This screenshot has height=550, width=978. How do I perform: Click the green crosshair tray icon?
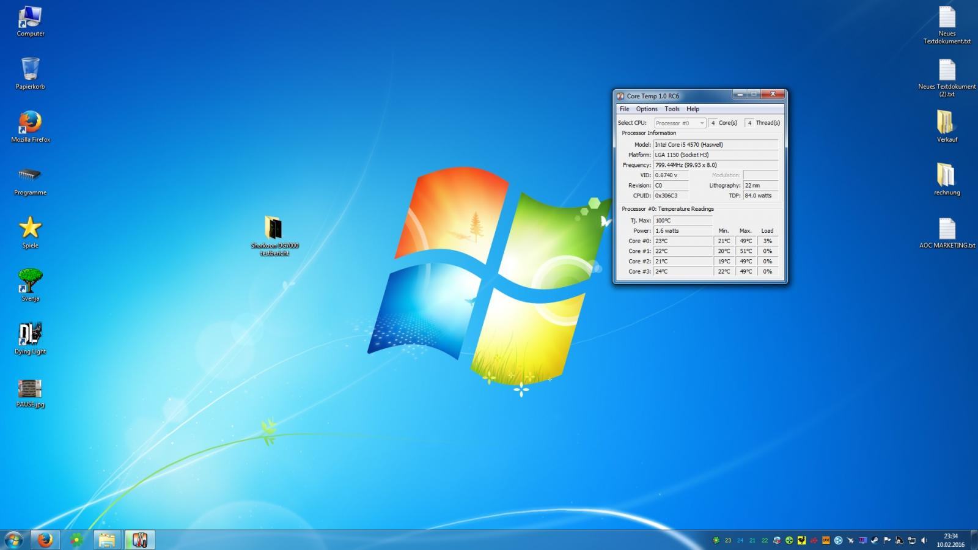pyautogui.click(x=789, y=540)
